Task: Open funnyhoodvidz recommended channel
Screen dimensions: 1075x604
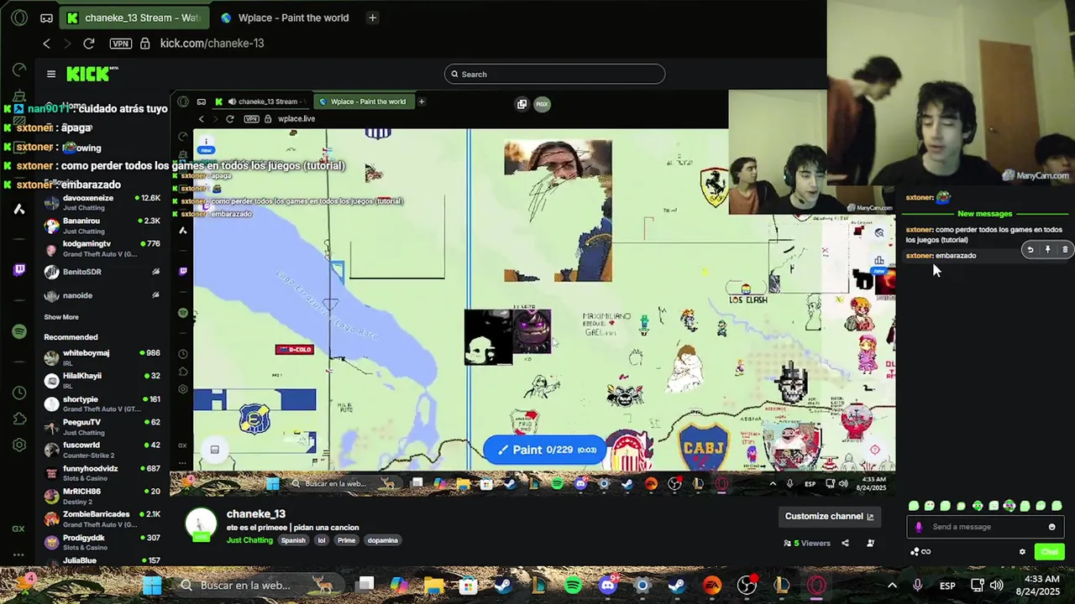Action: pos(101,472)
